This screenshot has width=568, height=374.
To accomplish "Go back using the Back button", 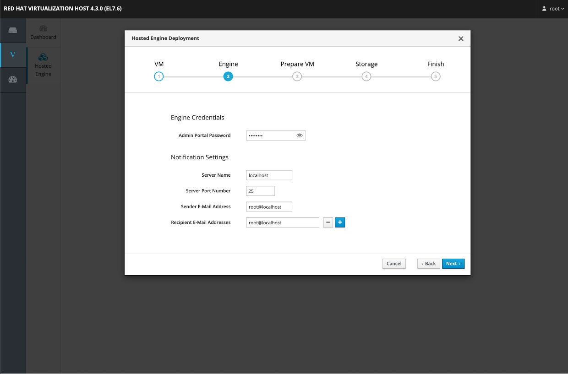I will coord(429,264).
